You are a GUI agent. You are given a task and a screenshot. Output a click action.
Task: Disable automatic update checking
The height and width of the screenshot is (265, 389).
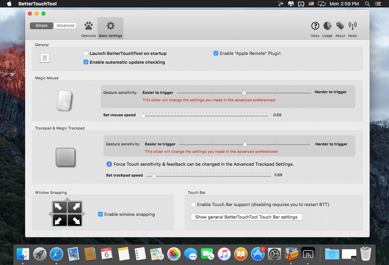(86, 62)
